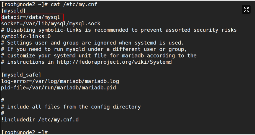Image resolution: width=255 pixels, height=135 pixels.
Task: Click the pid-file mariadb.pid line
Action: coord(59,87)
